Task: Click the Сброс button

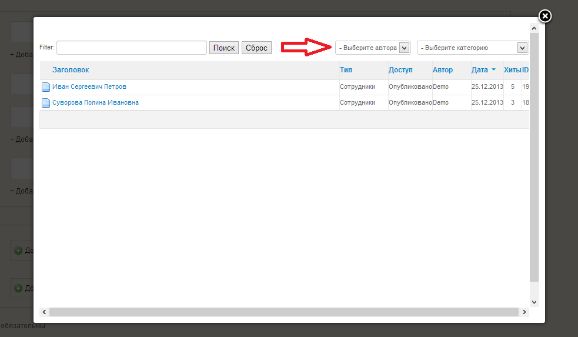Action: click(256, 48)
